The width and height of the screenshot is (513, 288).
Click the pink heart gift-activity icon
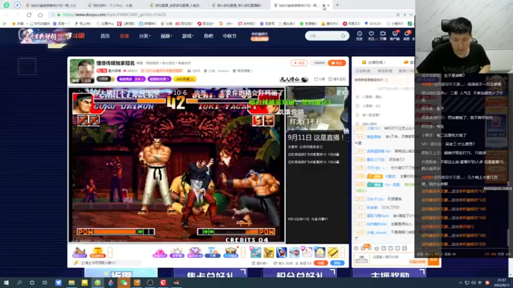(160, 253)
